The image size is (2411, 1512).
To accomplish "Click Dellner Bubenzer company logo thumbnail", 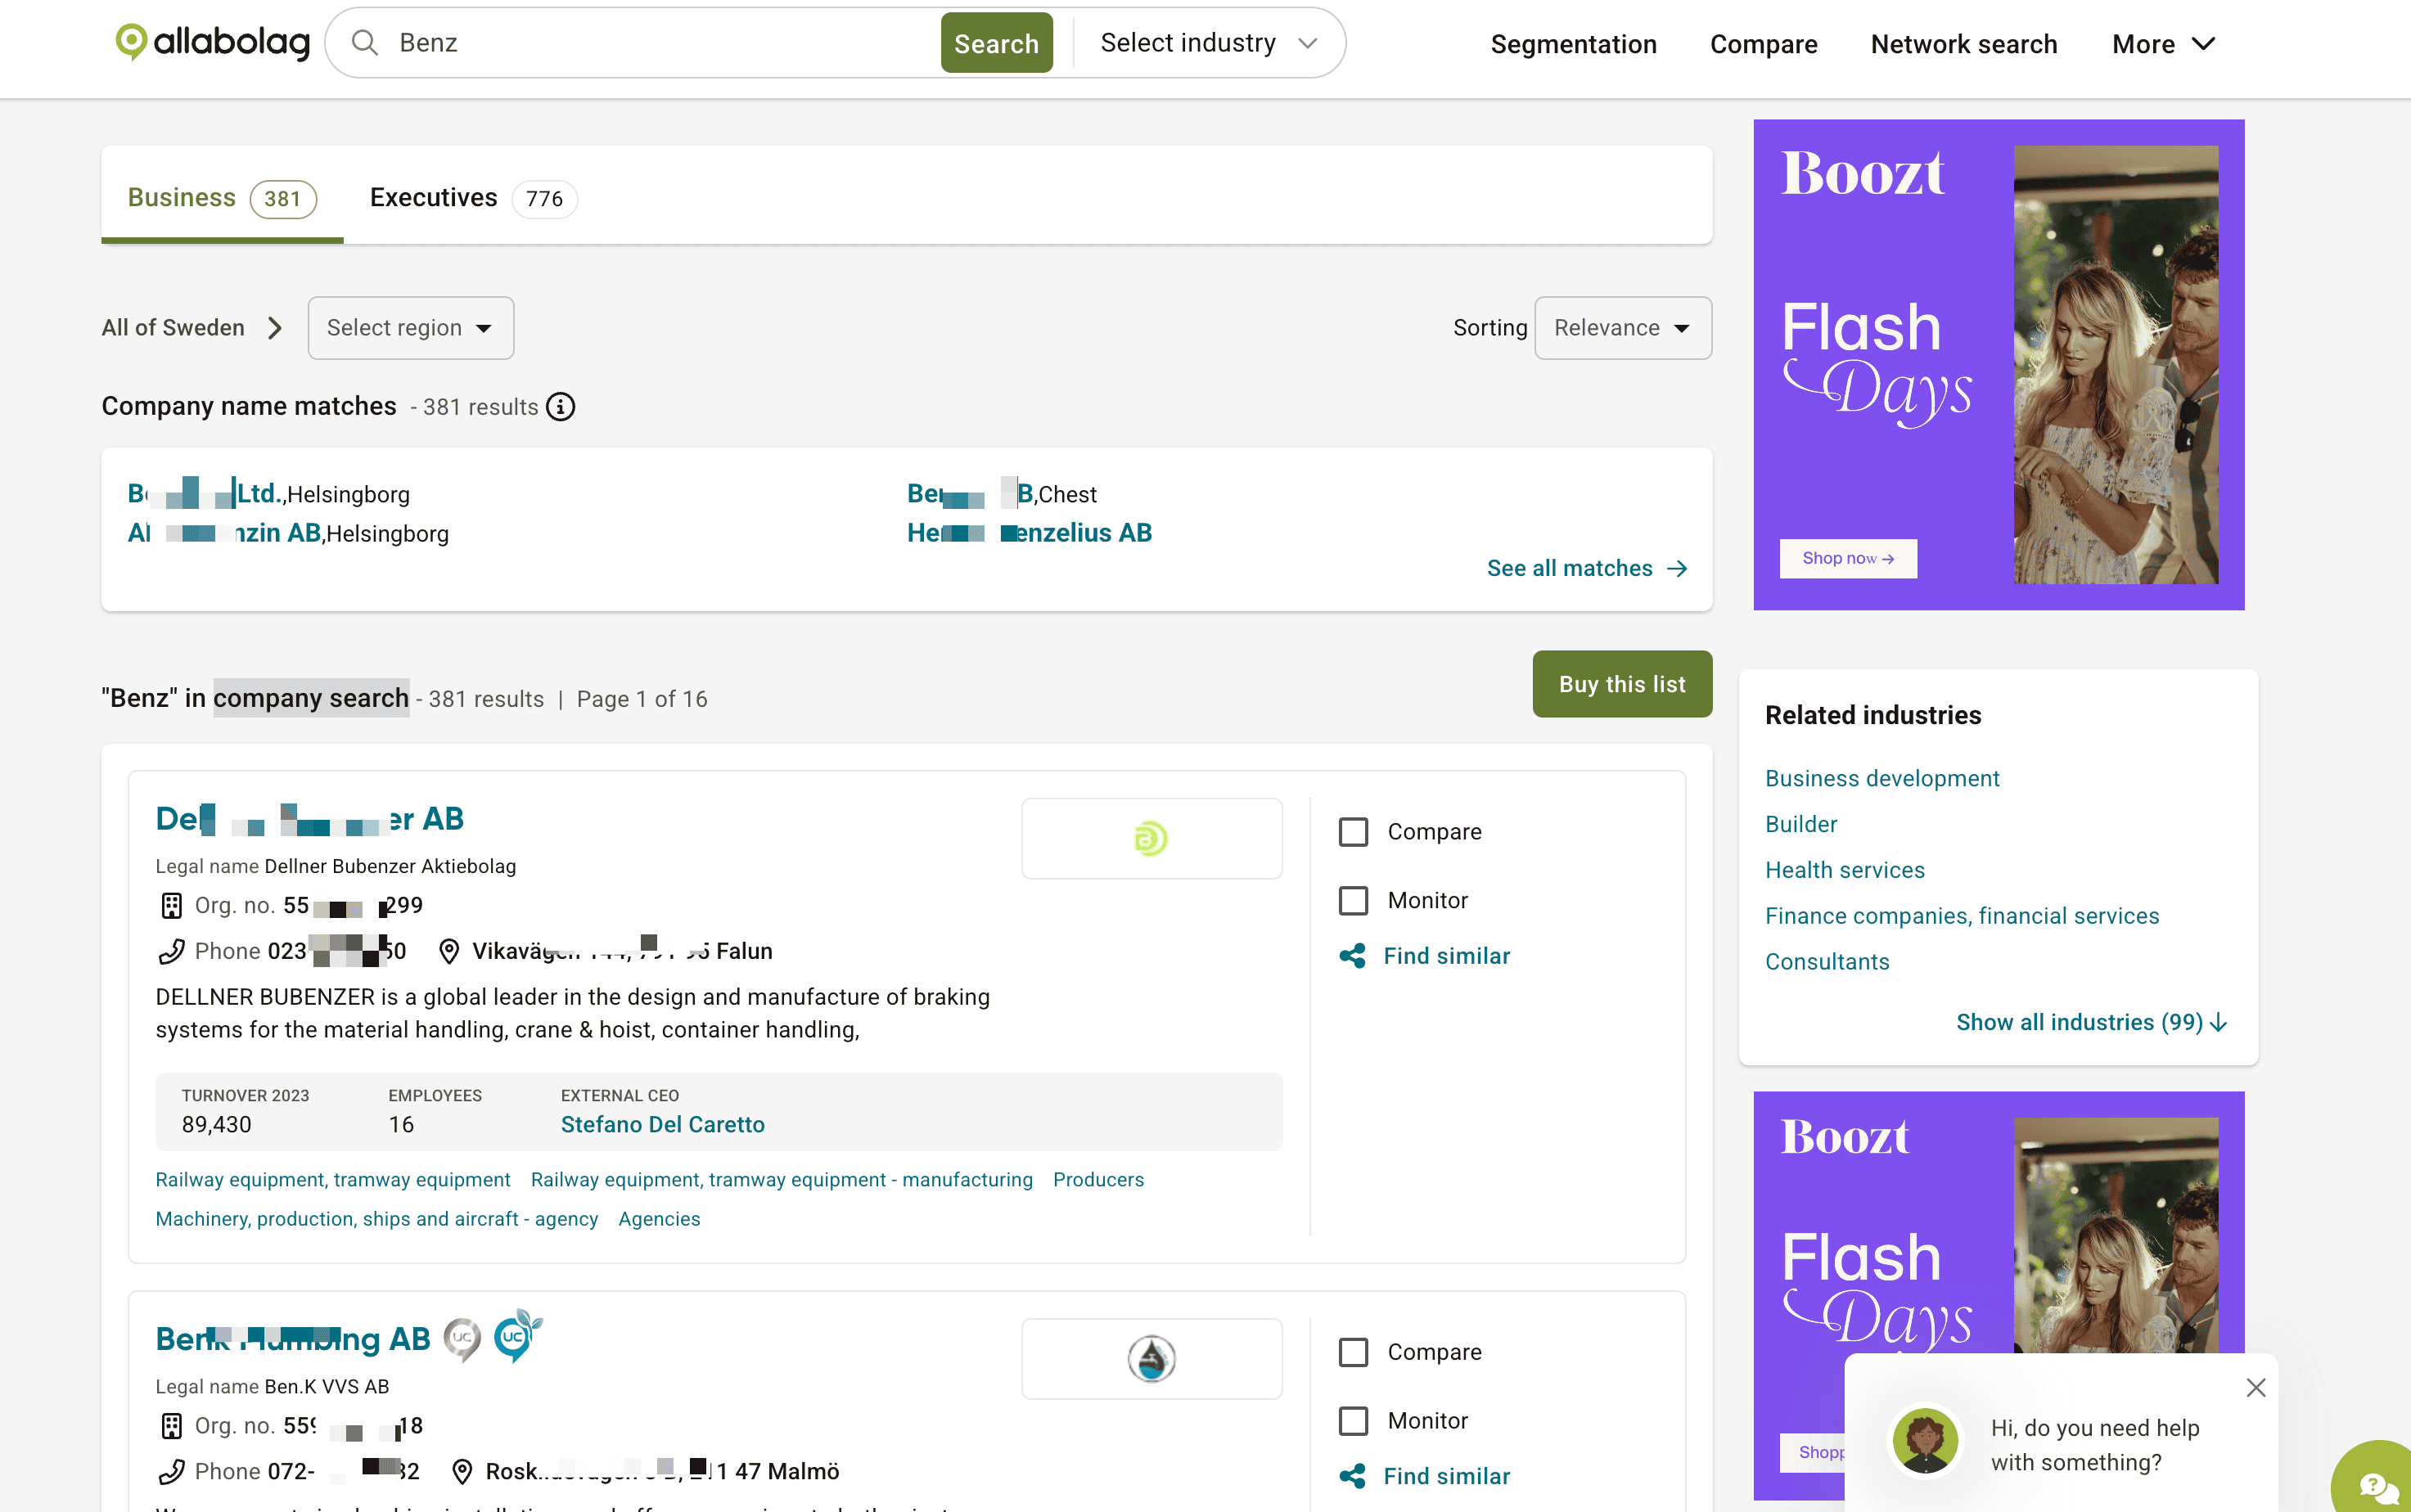I will (1151, 838).
